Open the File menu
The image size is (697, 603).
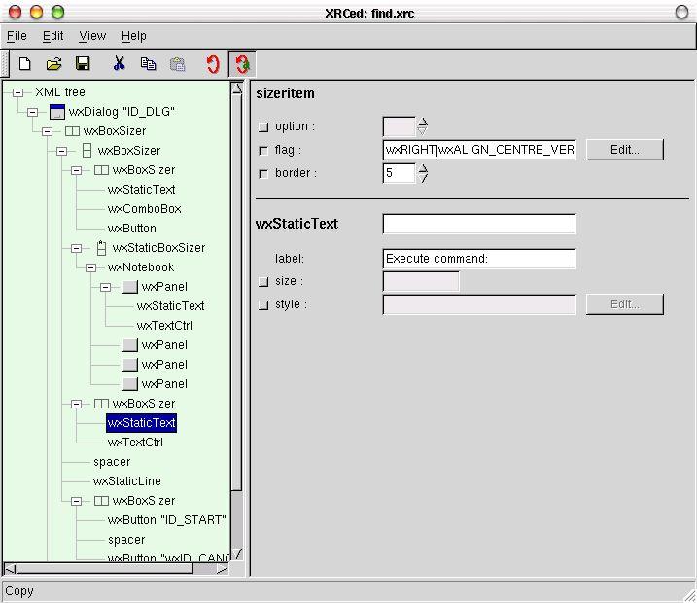tap(17, 36)
